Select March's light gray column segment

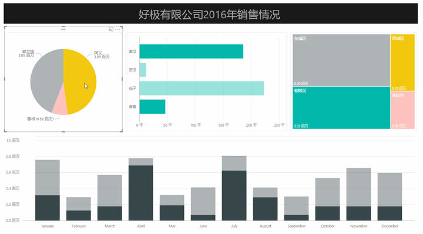point(110,191)
